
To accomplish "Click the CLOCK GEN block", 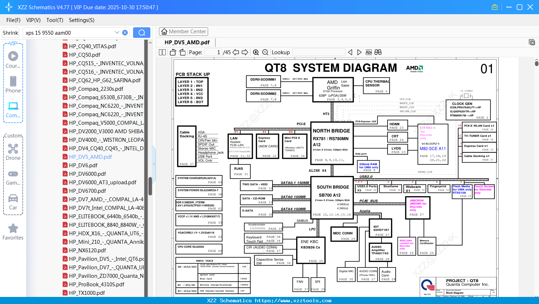I will 468,110.
